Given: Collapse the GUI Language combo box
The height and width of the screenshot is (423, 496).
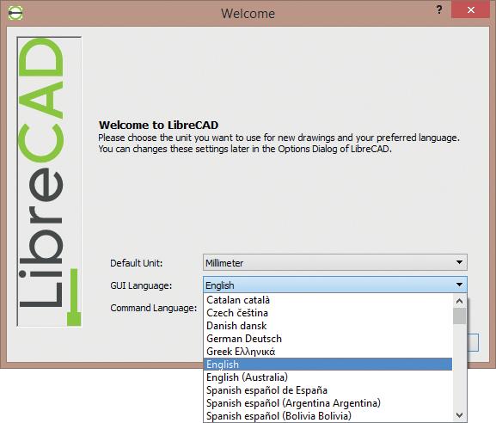Looking at the screenshot, I should click(x=335, y=285).
